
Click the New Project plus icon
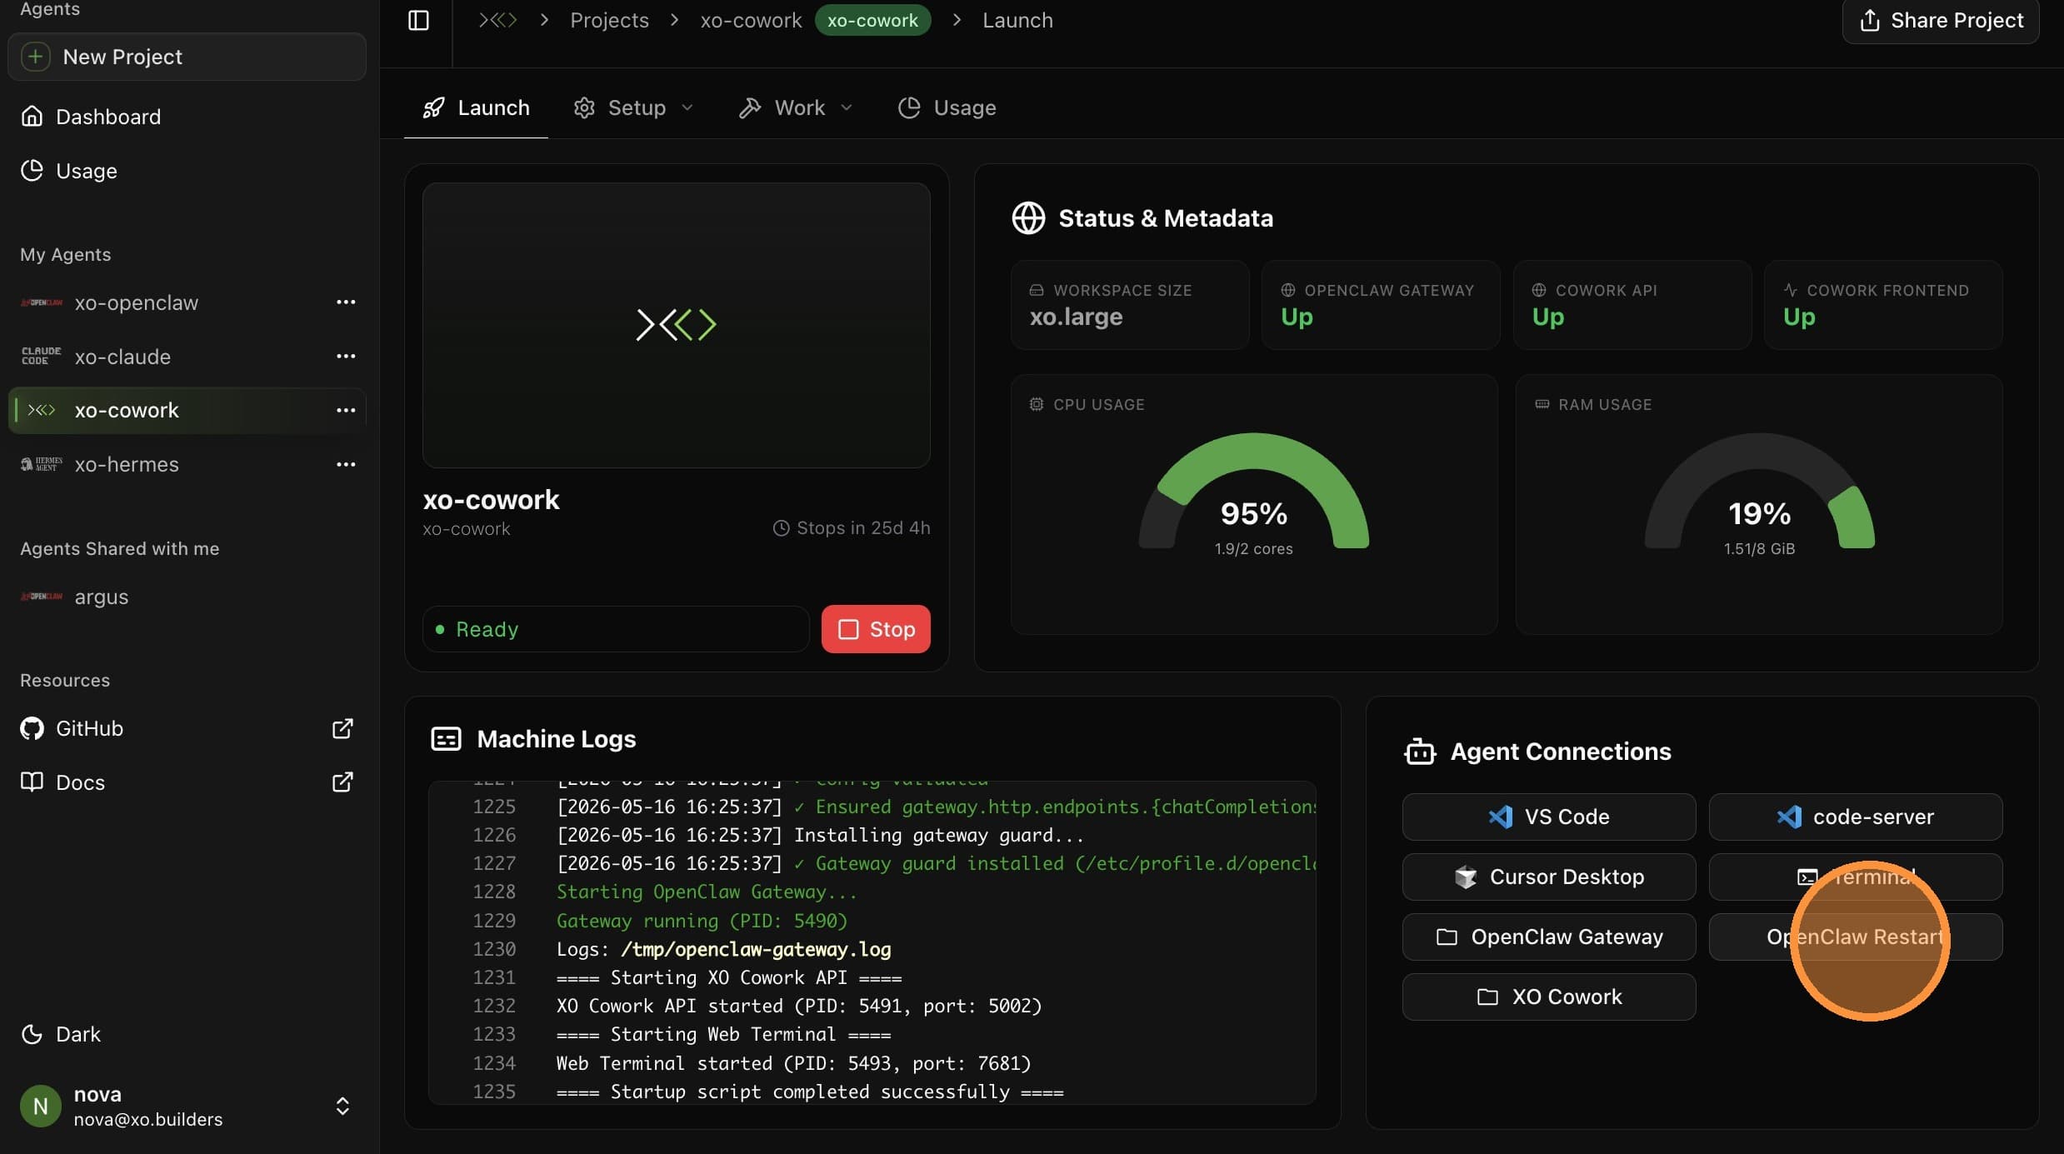coord(35,57)
